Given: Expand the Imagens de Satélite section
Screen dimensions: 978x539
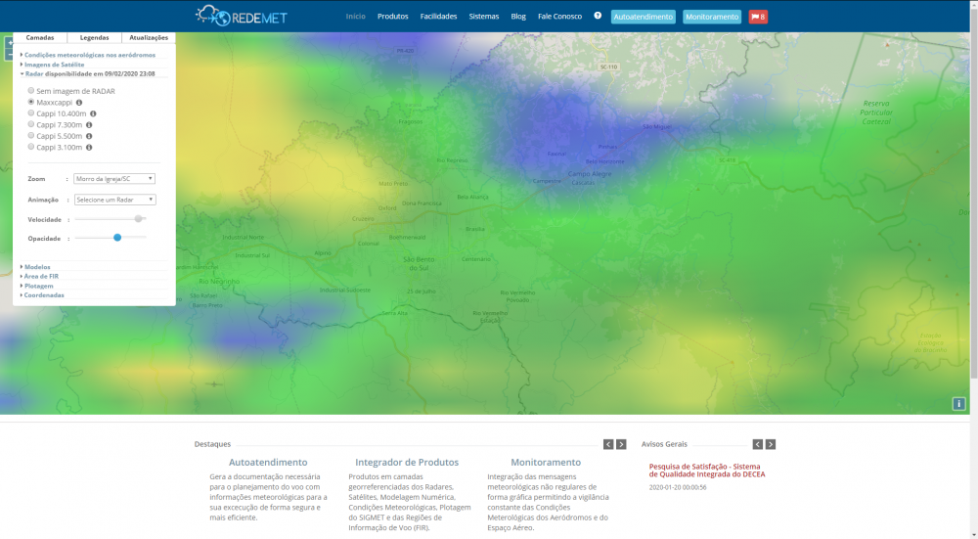Looking at the screenshot, I should [x=54, y=65].
